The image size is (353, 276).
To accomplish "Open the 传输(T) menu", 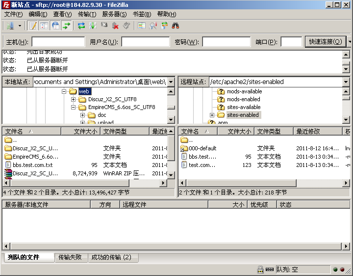I will pos(87,14).
